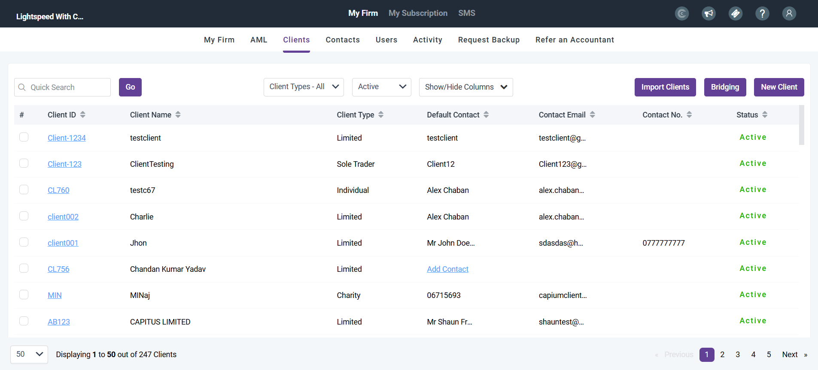This screenshot has height=370, width=818.
Task: Sort by Client Name column arrows
Action: point(178,114)
